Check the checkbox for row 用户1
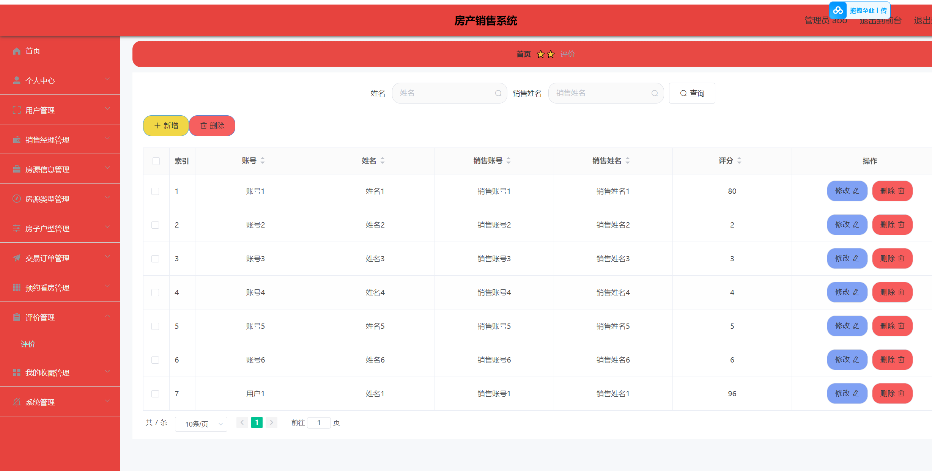The image size is (932, 471). click(x=155, y=394)
